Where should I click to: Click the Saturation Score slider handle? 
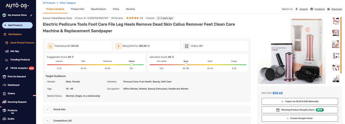(186, 65)
